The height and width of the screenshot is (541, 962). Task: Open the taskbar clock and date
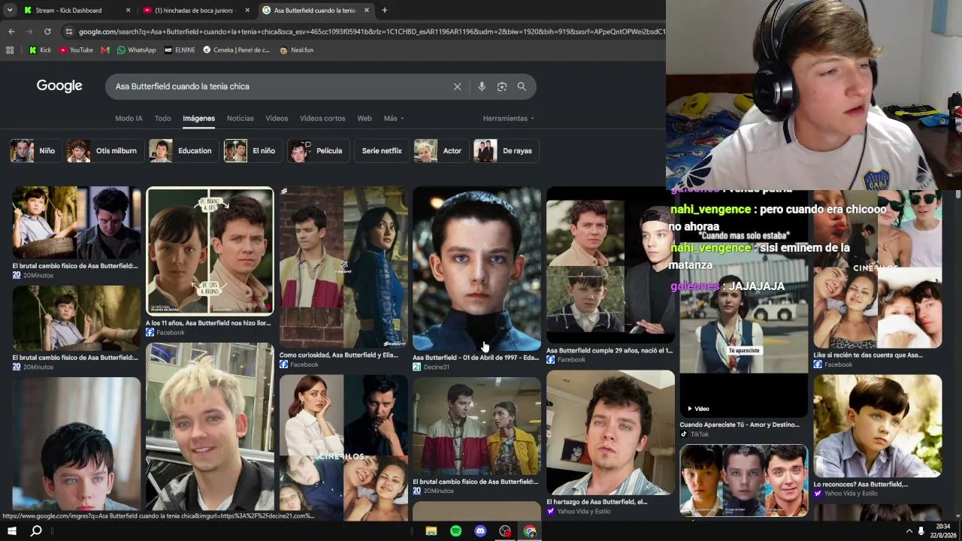tap(943, 530)
